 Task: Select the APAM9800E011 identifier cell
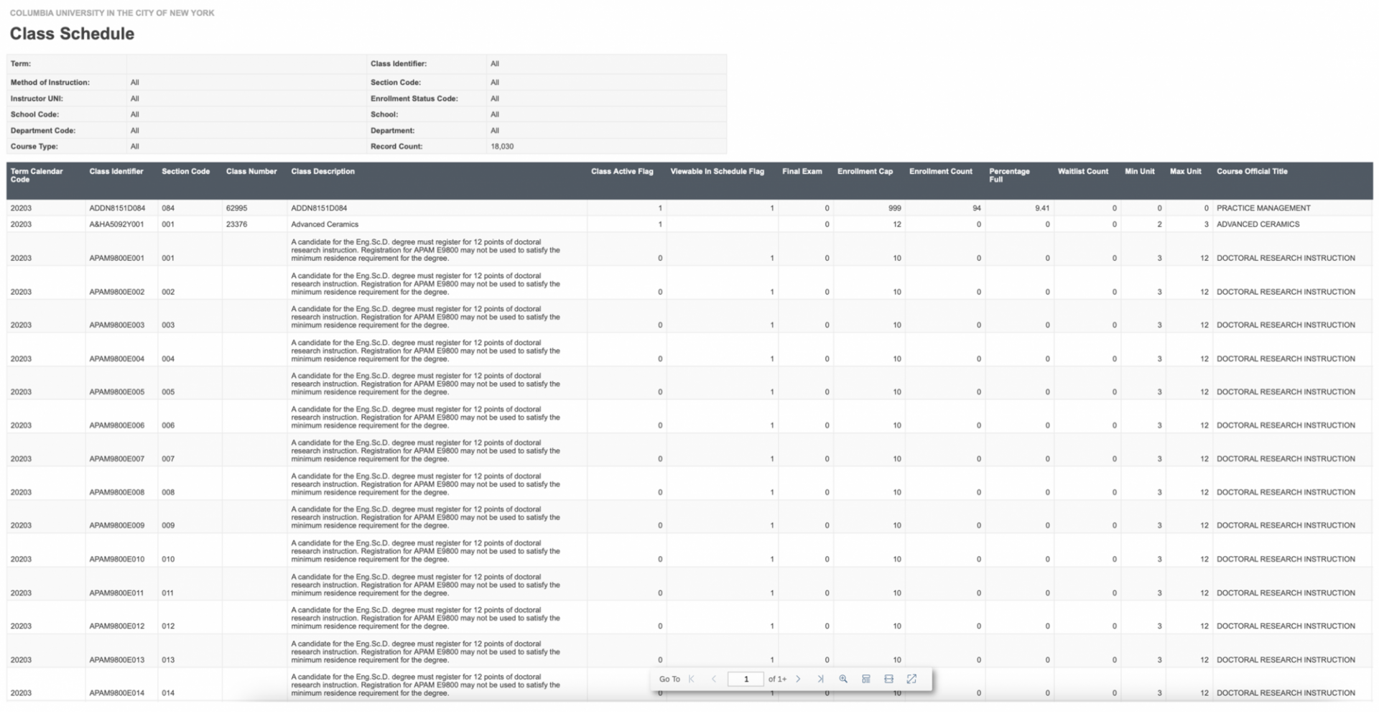tap(116, 593)
